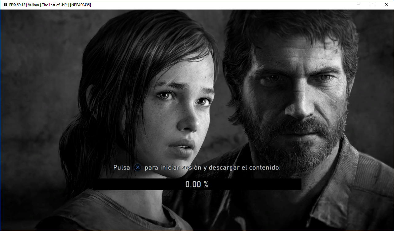Click the RPCS3 icon in title bar
Image resolution: width=394 pixels, height=231 pixels.
click(x=5, y=5)
